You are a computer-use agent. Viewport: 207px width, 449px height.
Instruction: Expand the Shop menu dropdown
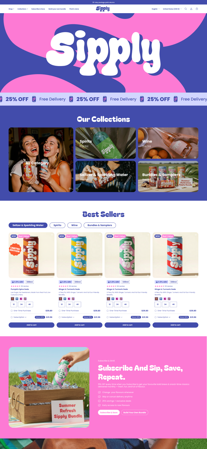pyautogui.click(x=11, y=9)
